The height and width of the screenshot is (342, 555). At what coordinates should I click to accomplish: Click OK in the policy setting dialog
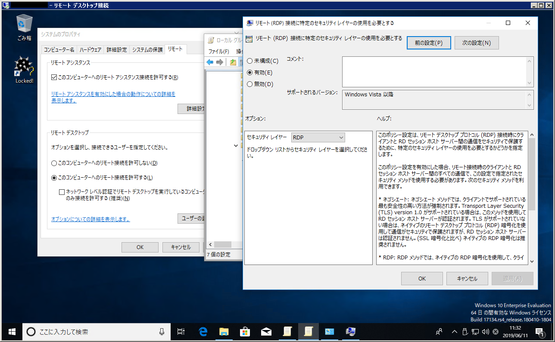pyautogui.click(x=422, y=278)
